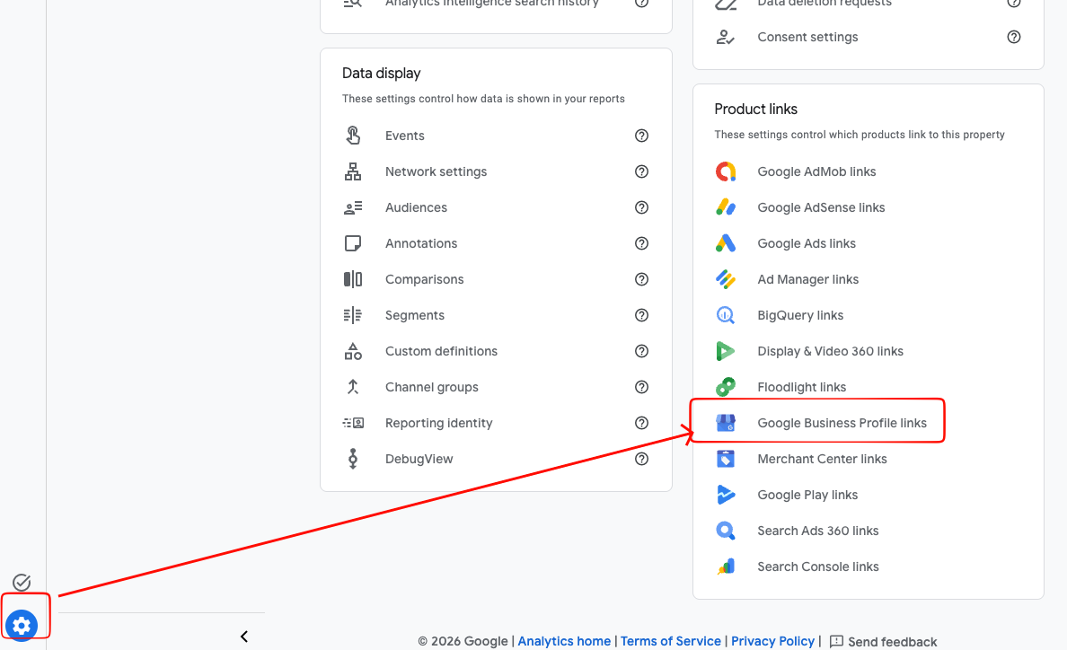
Task: Click the Audiences people icon
Action: [352, 207]
